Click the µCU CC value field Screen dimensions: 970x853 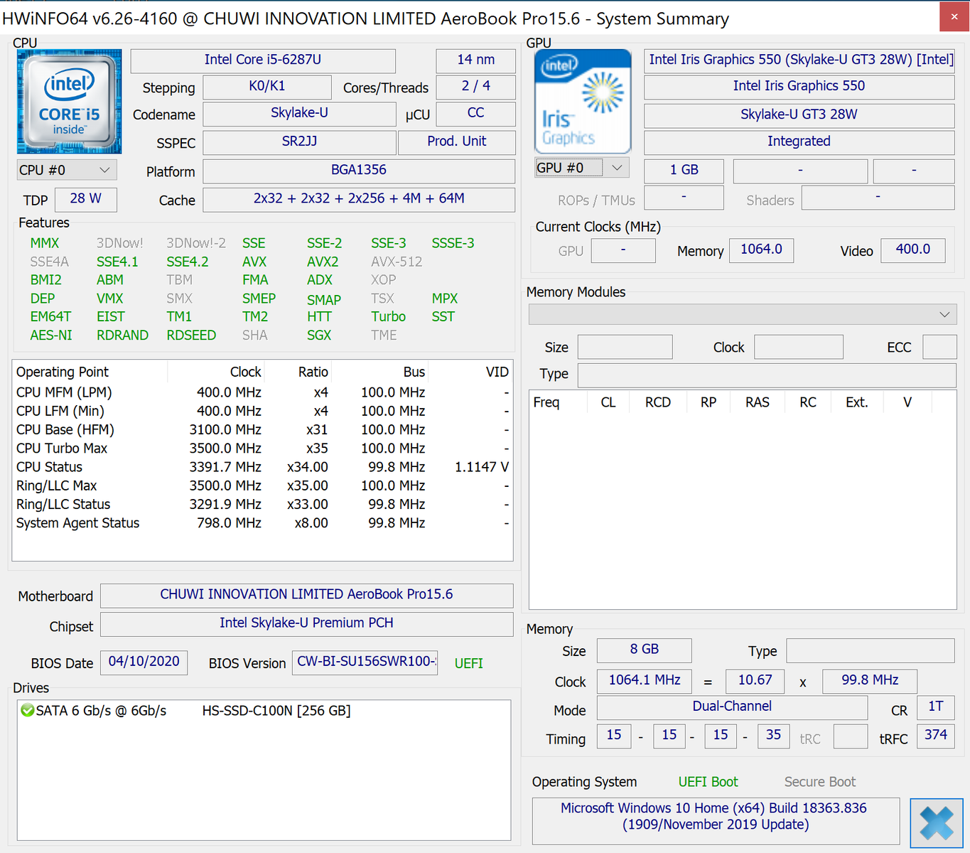475,114
